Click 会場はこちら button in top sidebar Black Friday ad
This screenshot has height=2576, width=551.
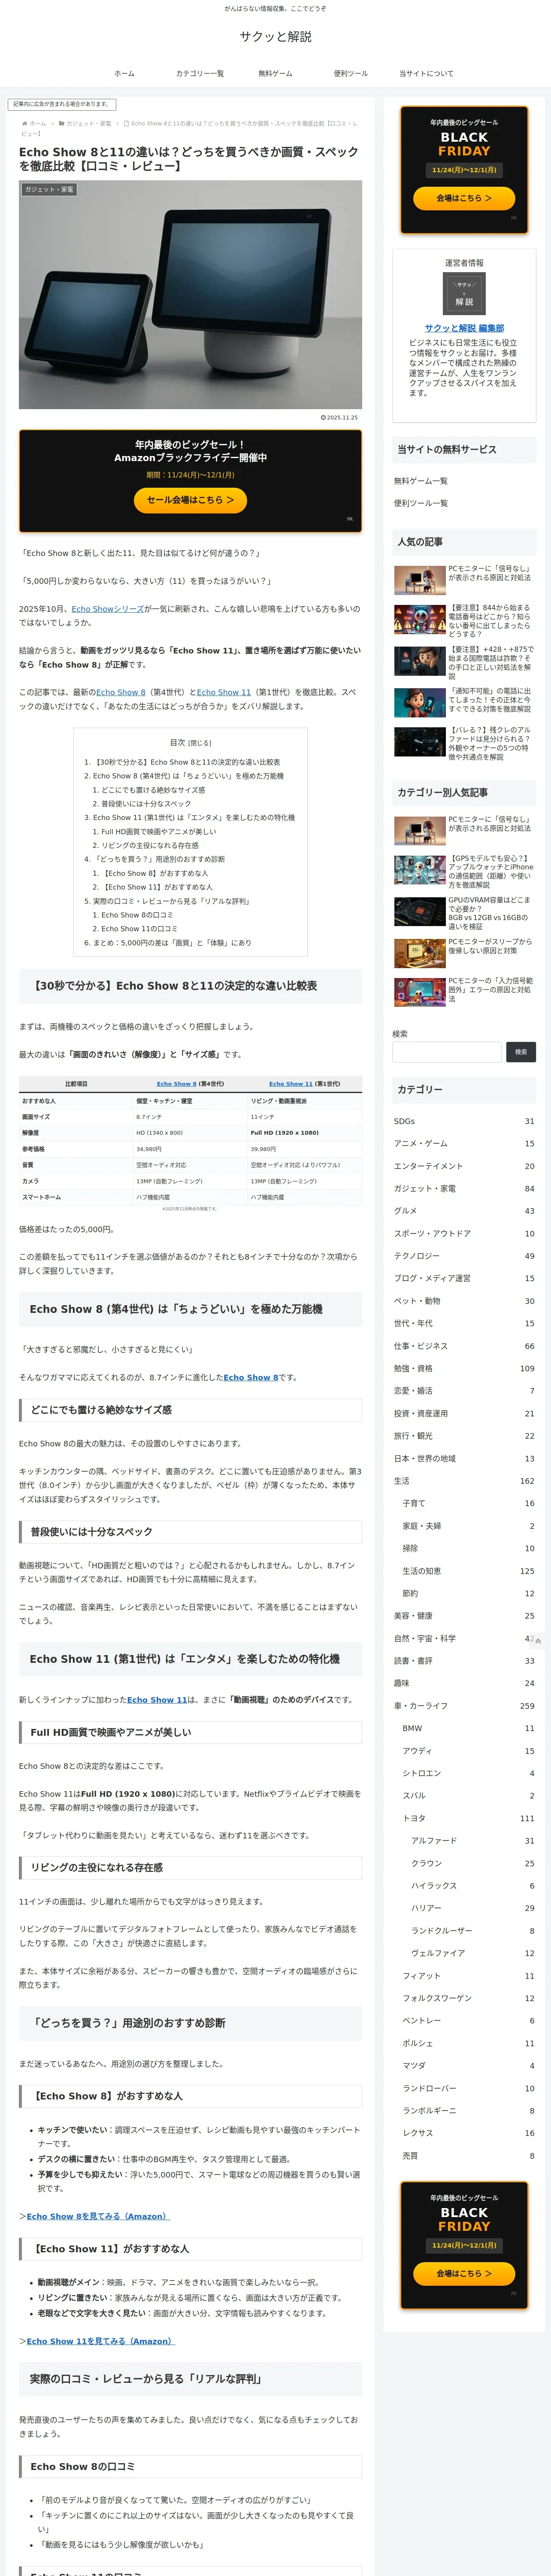[x=464, y=198]
